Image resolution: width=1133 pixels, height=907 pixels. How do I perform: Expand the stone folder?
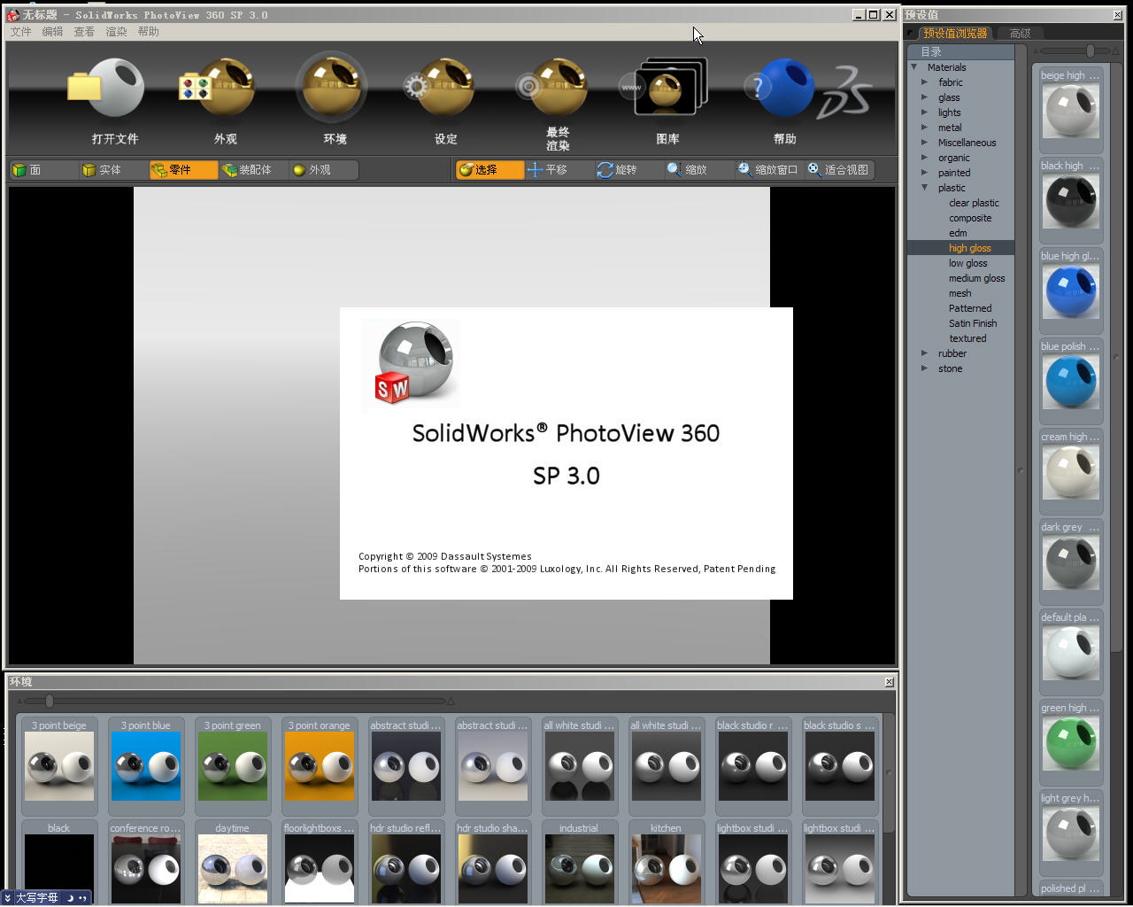(x=925, y=368)
